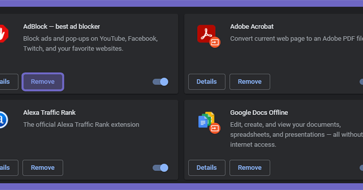Screen dimensions: 363x190
Task: Click the "Edit, create, and view your documents" description
Action: 297,135
